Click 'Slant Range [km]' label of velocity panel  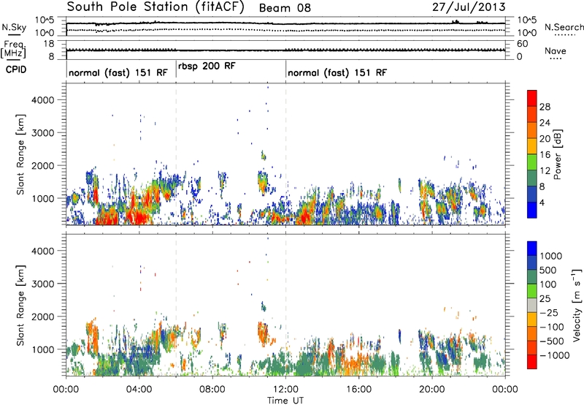coord(20,306)
